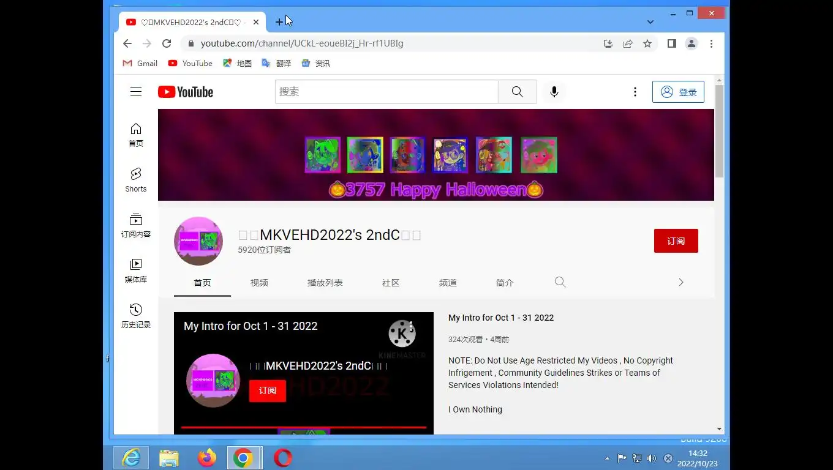
Task: Open Chrome three-dot menu
Action: click(x=711, y=43)
